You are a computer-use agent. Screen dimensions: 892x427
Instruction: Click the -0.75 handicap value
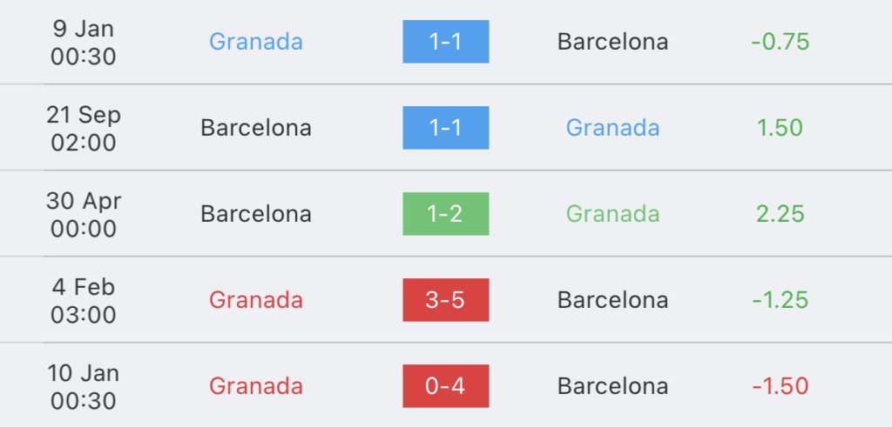click(x=780, y=42)
